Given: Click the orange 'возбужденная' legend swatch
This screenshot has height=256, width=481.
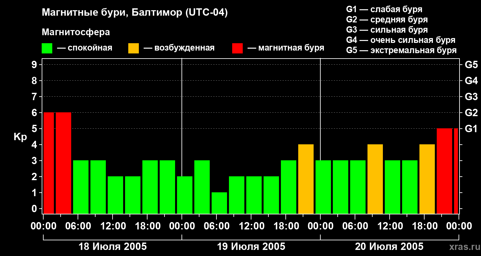Looking at the screenshot, I should click(134, 48).
